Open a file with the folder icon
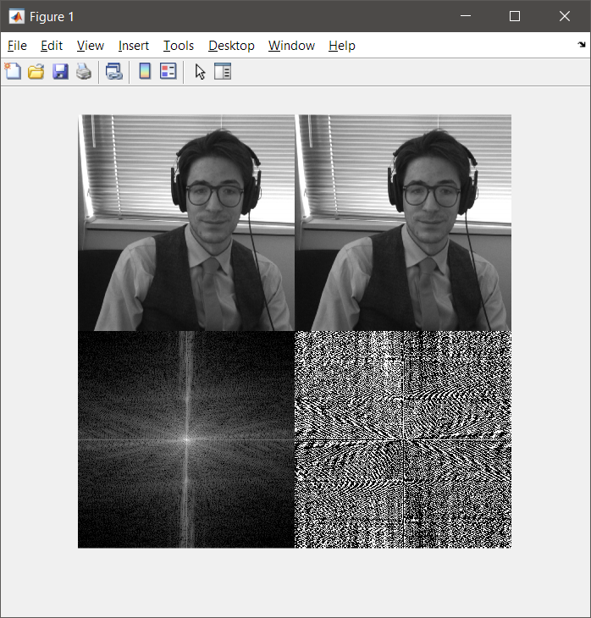Viewport: 591px width, 618px height. pos(36,72)
